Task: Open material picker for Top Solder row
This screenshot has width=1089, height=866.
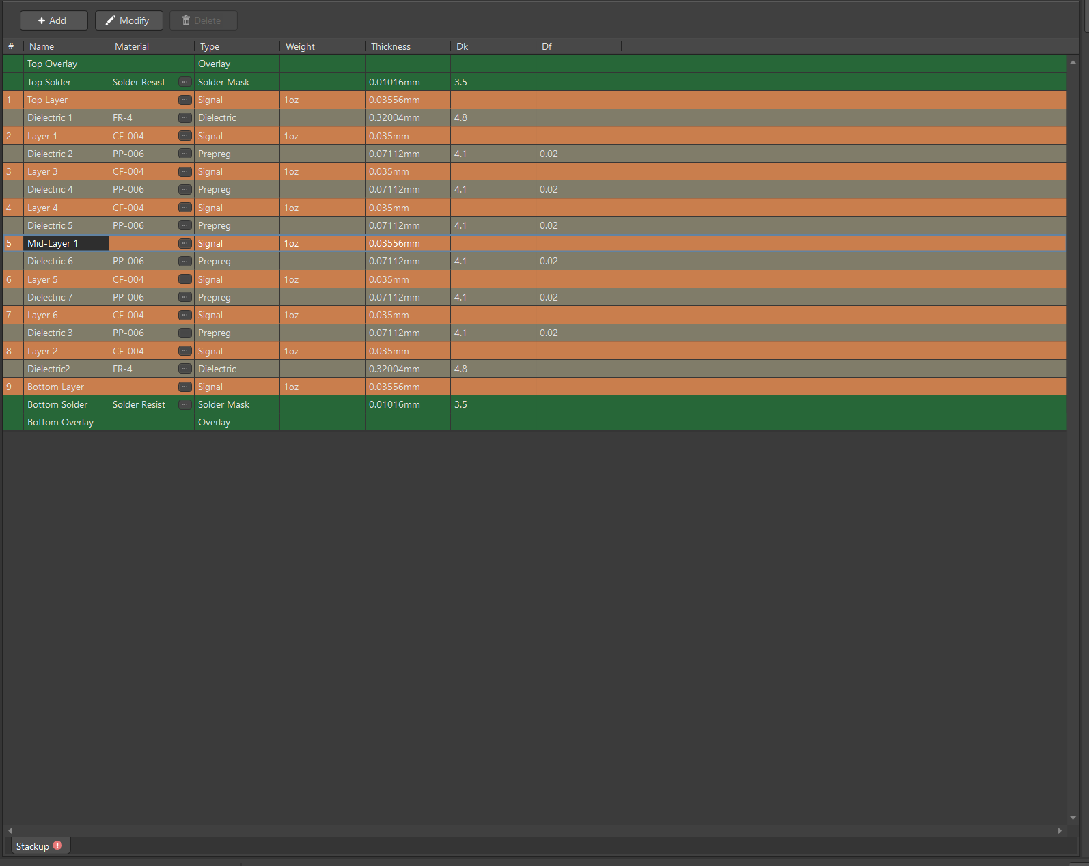Action: point(185,82)
